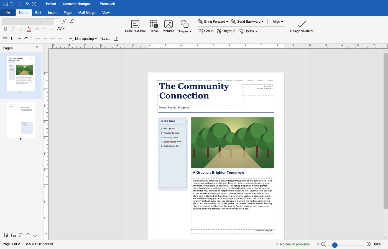Move the page up in the Pages panel
388x249 pixels.
point(28,235)
